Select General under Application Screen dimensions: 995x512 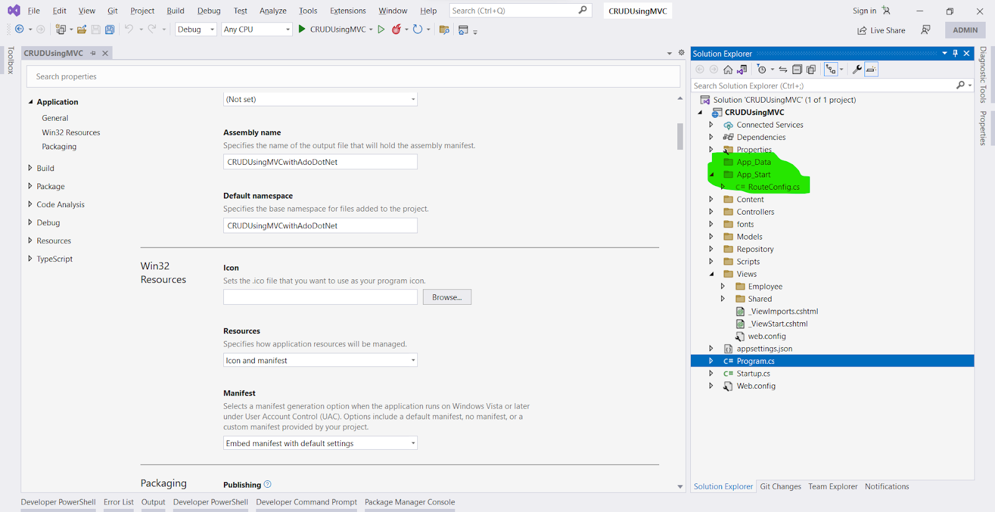tap(55, 118)
